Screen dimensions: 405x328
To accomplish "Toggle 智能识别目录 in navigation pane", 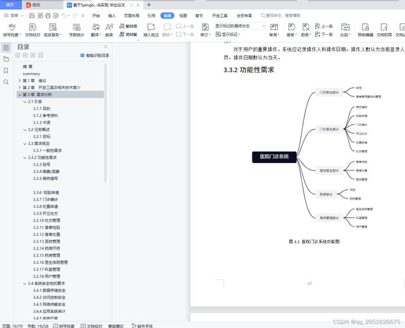I will [x=95, y=55].
